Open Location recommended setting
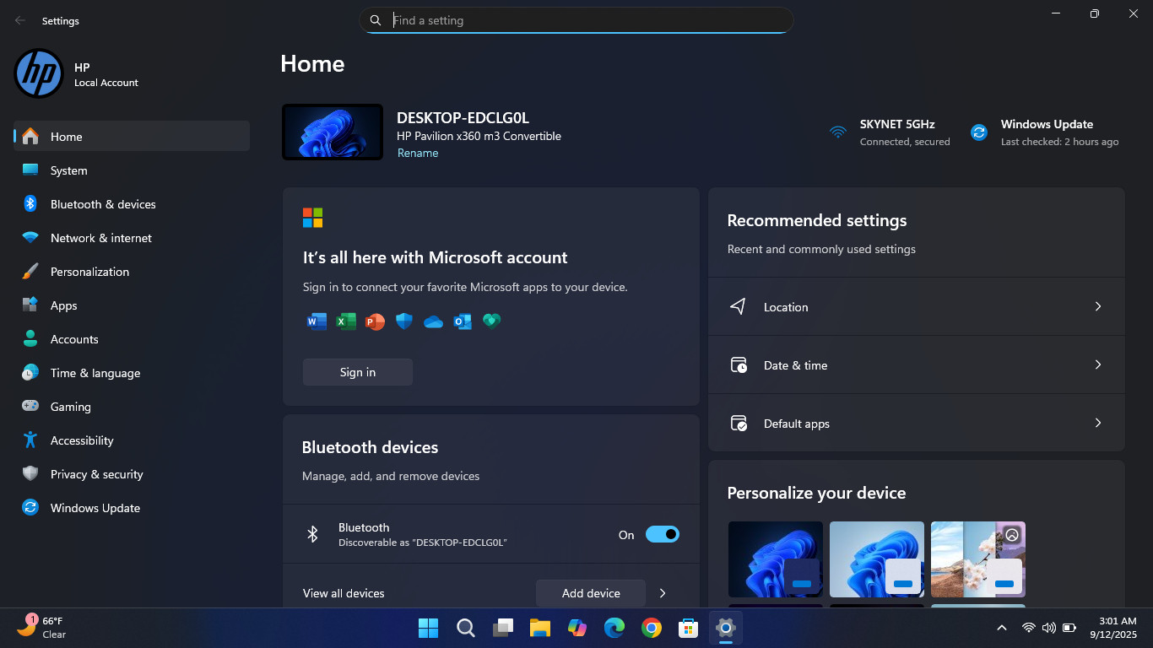The width and height of the screenshot is (1153, 648). 917,306
